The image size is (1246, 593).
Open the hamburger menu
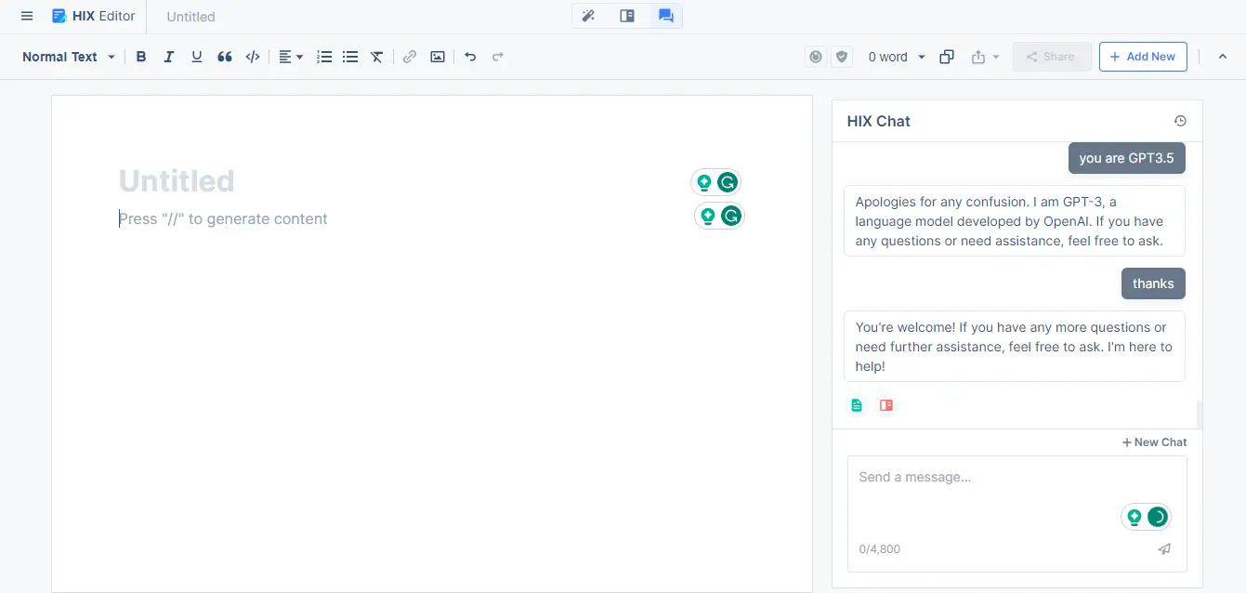(x=26, y=16)
